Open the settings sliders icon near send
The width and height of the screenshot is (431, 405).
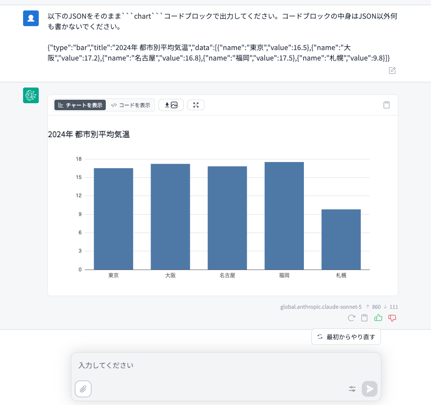pyautogui.click(x=352, y=389)
